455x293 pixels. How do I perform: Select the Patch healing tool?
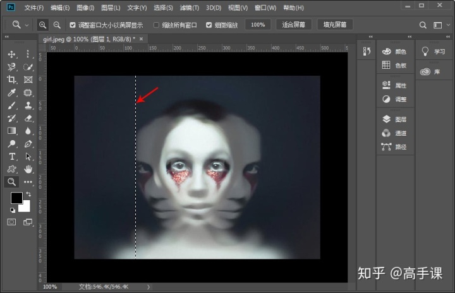coord(28,93)
